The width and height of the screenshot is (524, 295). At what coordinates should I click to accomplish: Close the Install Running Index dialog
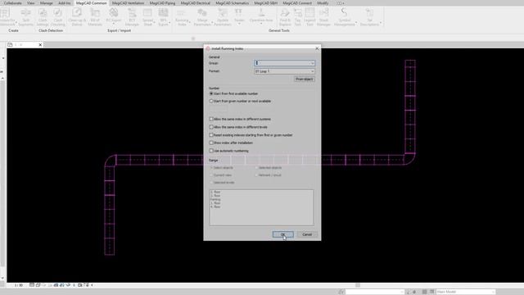point(317,48)
